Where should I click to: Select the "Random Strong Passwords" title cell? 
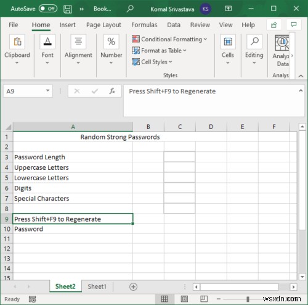(120, 137)
